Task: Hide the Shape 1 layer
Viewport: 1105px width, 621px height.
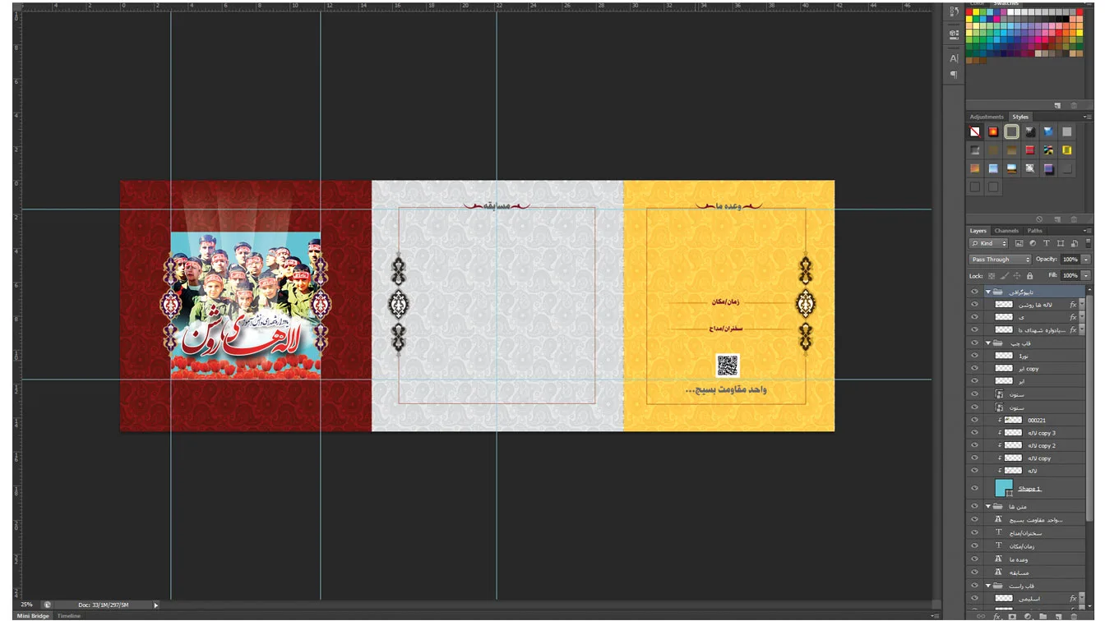Action: point(974,489)
